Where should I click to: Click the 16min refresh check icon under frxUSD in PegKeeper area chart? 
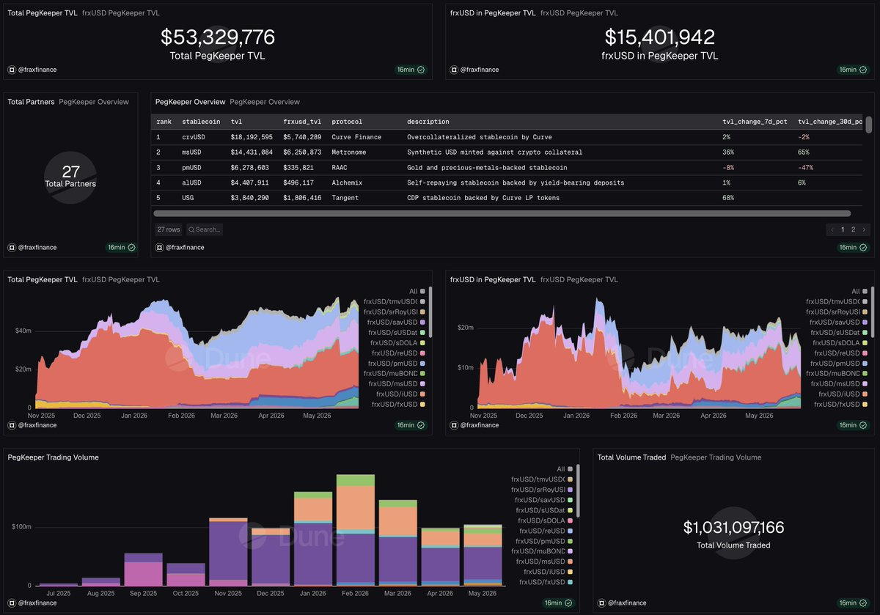click(863, 425)
